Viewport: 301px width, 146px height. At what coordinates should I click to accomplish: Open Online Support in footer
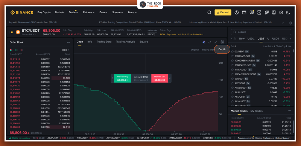(283, 138)
